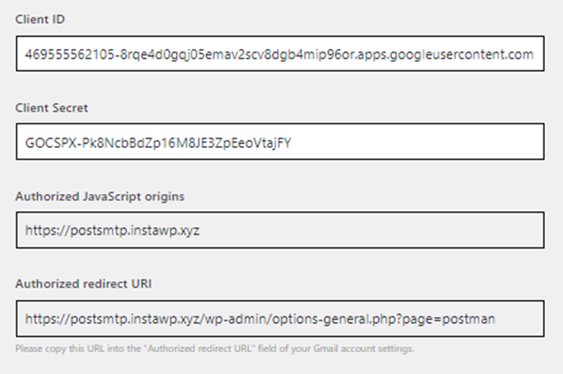Focus the Client Secret text box
Image resolution: width=563 pixels, height=374 pixels.
pos(280,142)
